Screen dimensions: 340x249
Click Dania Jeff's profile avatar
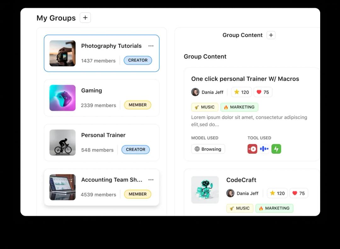pyautogui.click(x=195, y=92)
